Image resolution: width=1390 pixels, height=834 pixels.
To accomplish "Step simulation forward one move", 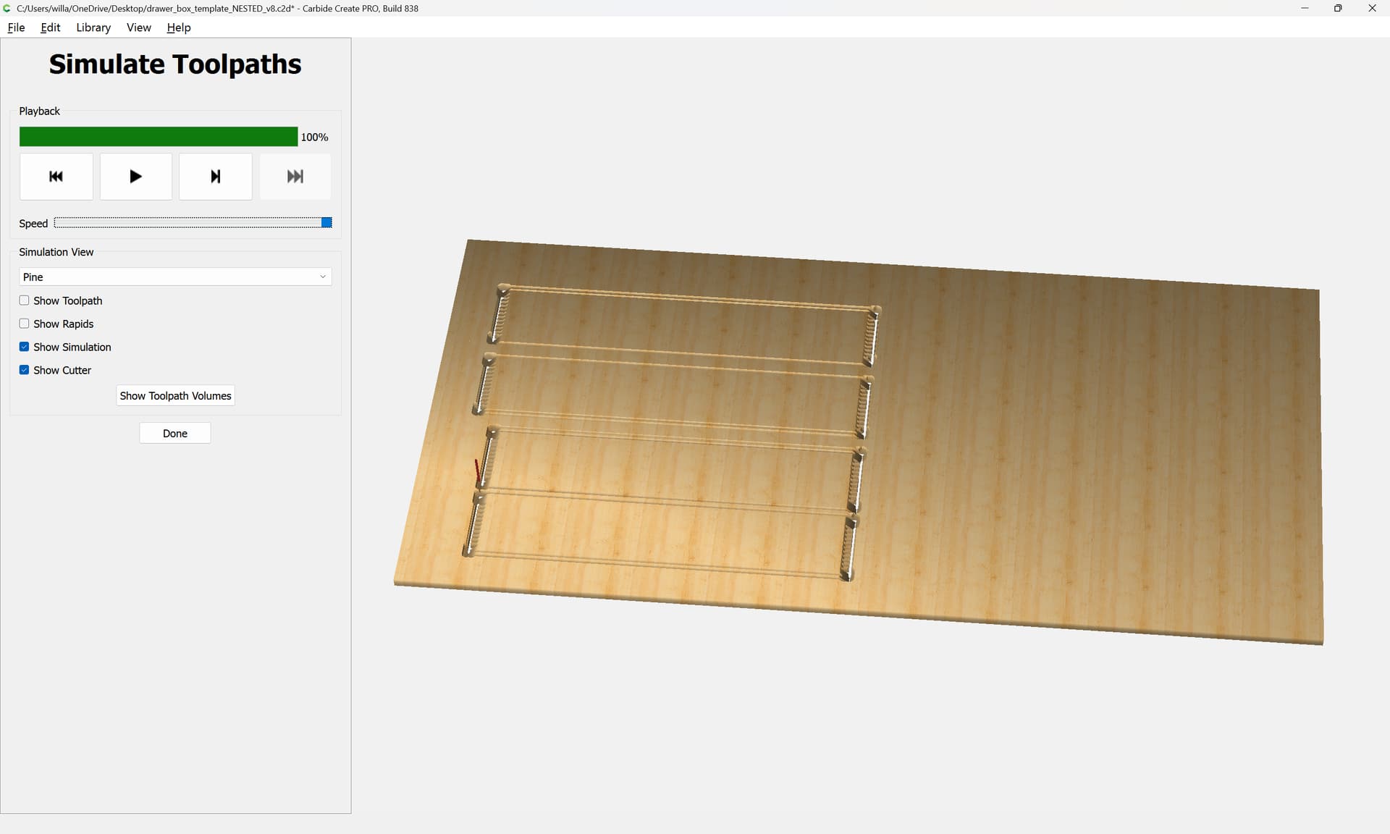I will pos(215,177).
